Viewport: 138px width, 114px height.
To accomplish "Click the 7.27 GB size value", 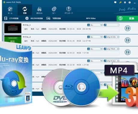I will click(x=85, y=53).
